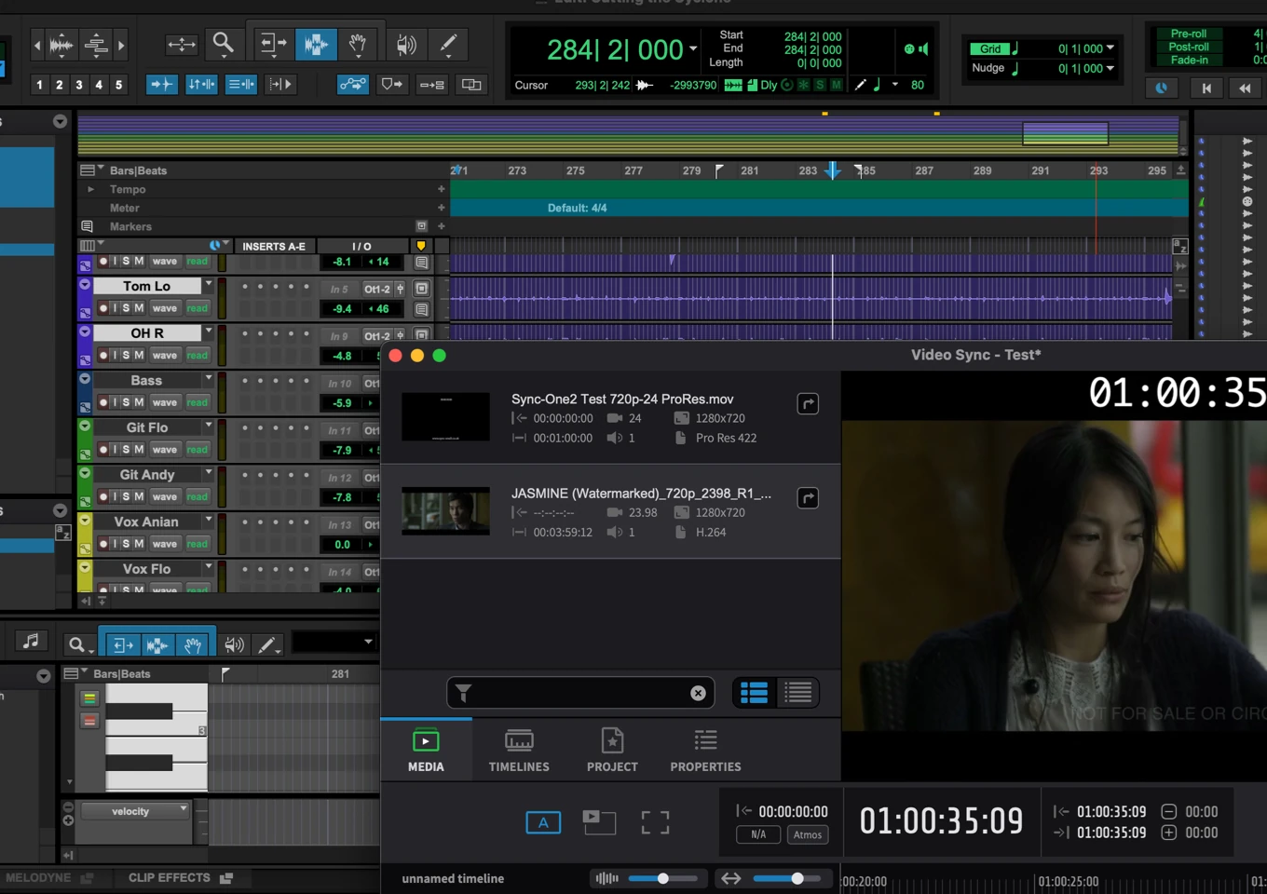1267x894 pixels.
Task: Select the Zoomer tool in the Edit toolbar
Action: pyautogui.click(x=223, y=44)
